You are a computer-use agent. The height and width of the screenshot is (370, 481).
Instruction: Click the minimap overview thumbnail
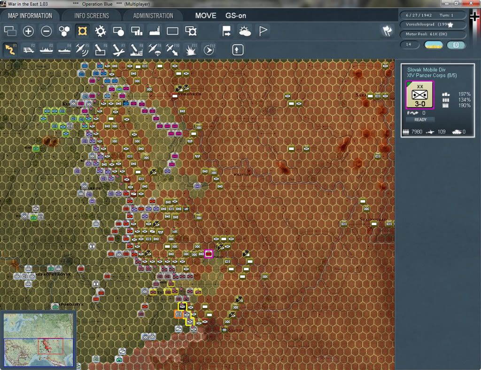click(x=39, y=339)
